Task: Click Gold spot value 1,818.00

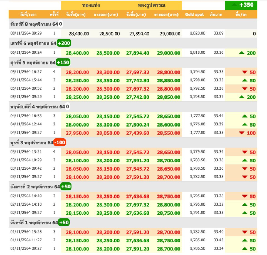Action: (197, 52)
